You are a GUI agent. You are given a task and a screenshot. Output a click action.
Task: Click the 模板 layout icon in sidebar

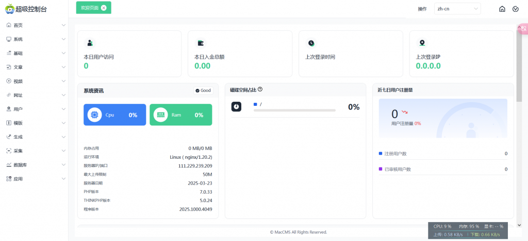[9, 123]
